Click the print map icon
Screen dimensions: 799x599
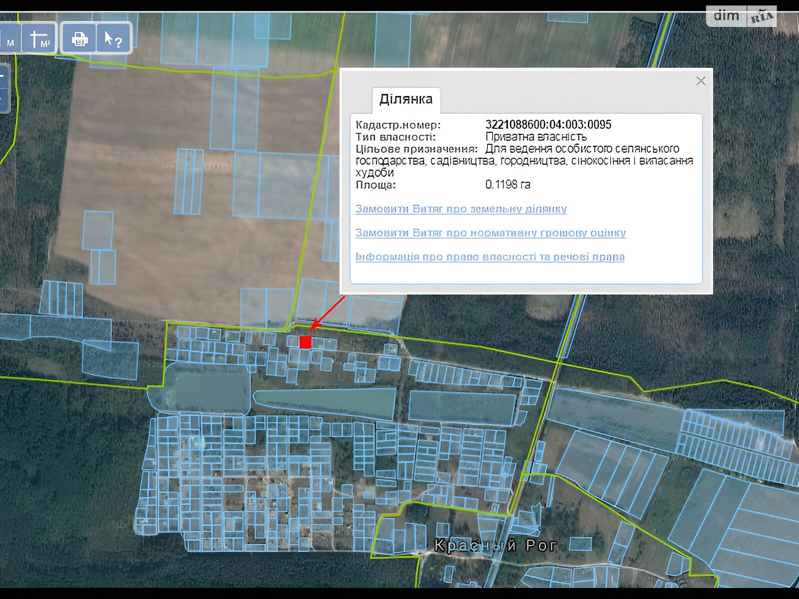tap(79, 38)
